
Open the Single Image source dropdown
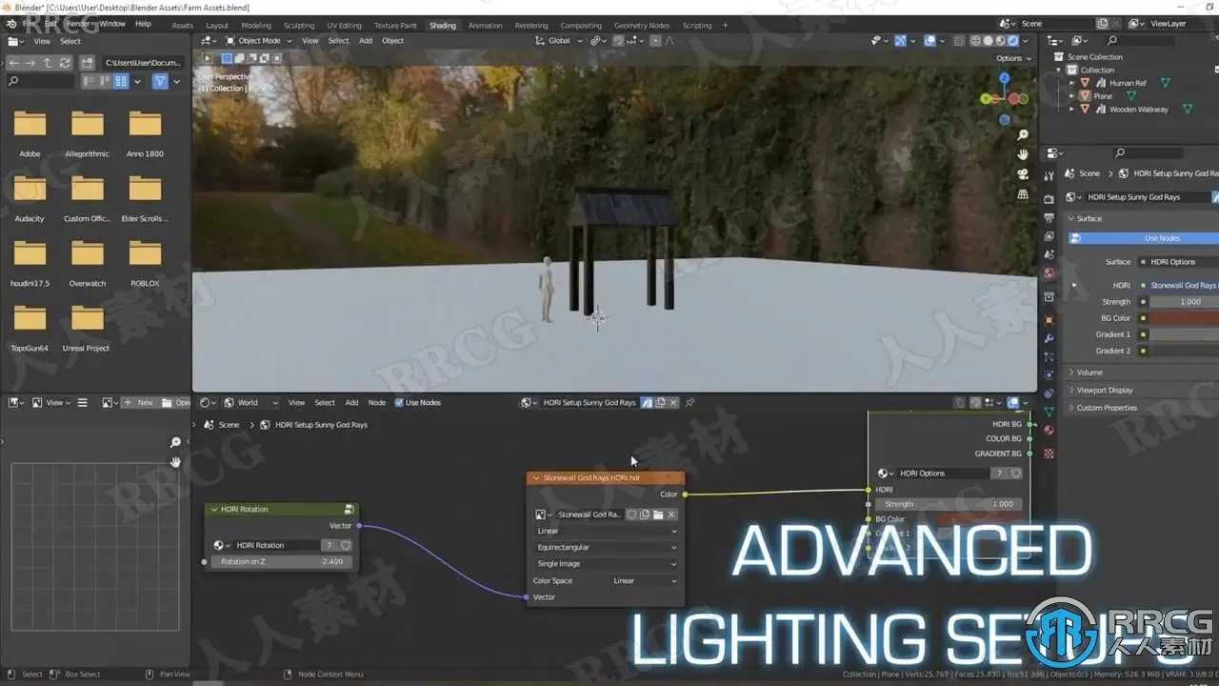[606, 564]
